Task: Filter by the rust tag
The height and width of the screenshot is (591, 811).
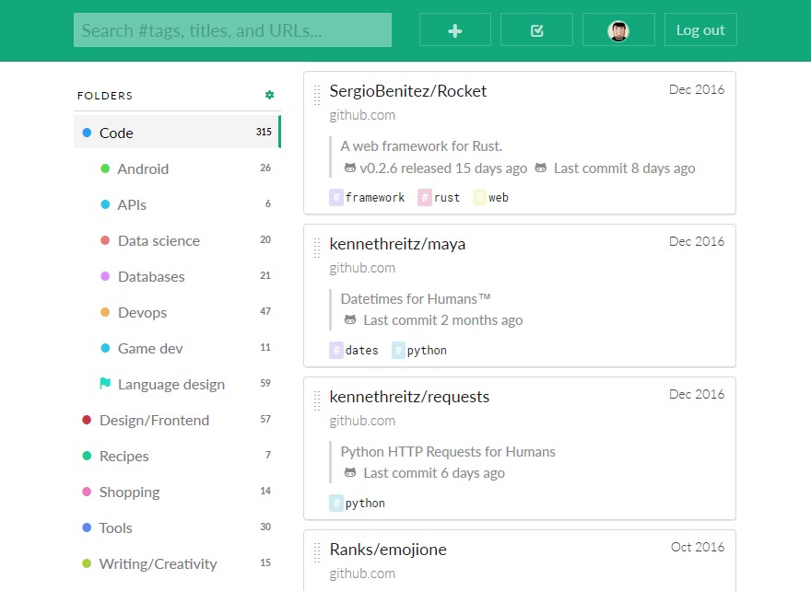Action: coord(439,197)
